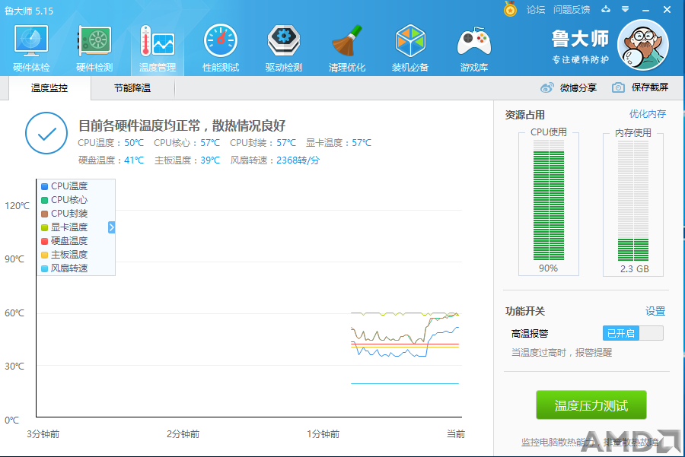
Task: Open the title bar dropdown menu arrow
Action: 626,9
